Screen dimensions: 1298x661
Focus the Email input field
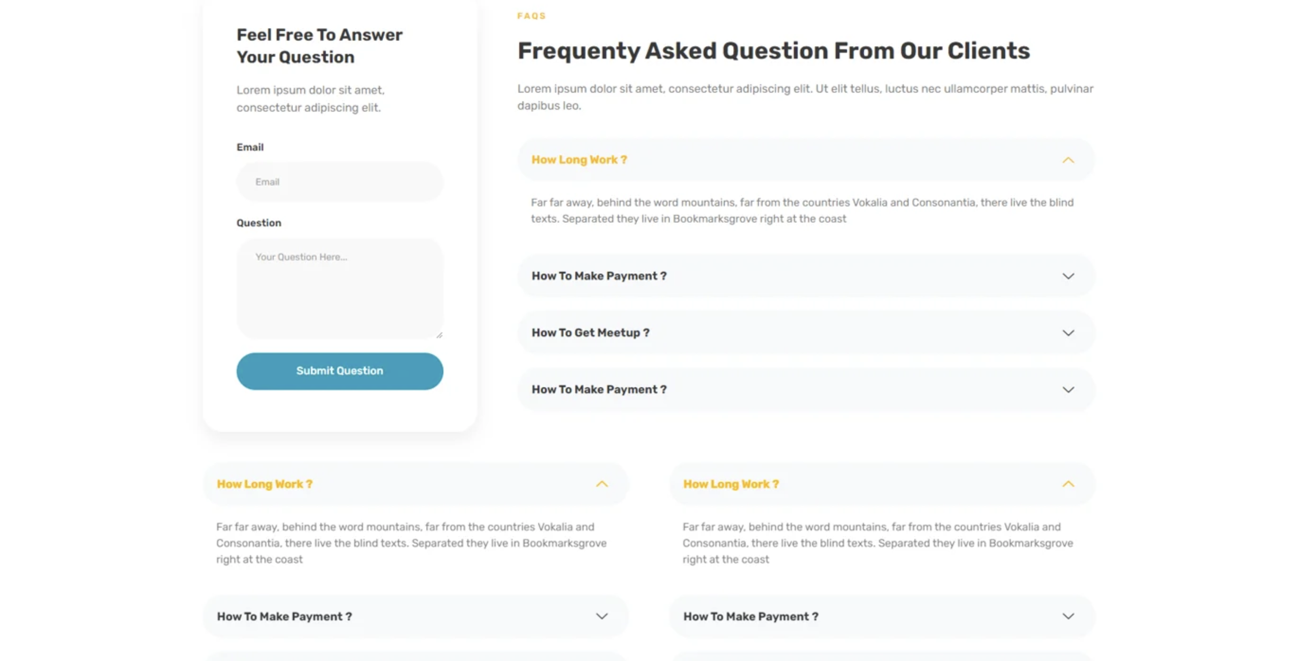tap(340, 182)
